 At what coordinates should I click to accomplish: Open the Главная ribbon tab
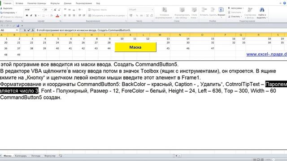[7, 3]
